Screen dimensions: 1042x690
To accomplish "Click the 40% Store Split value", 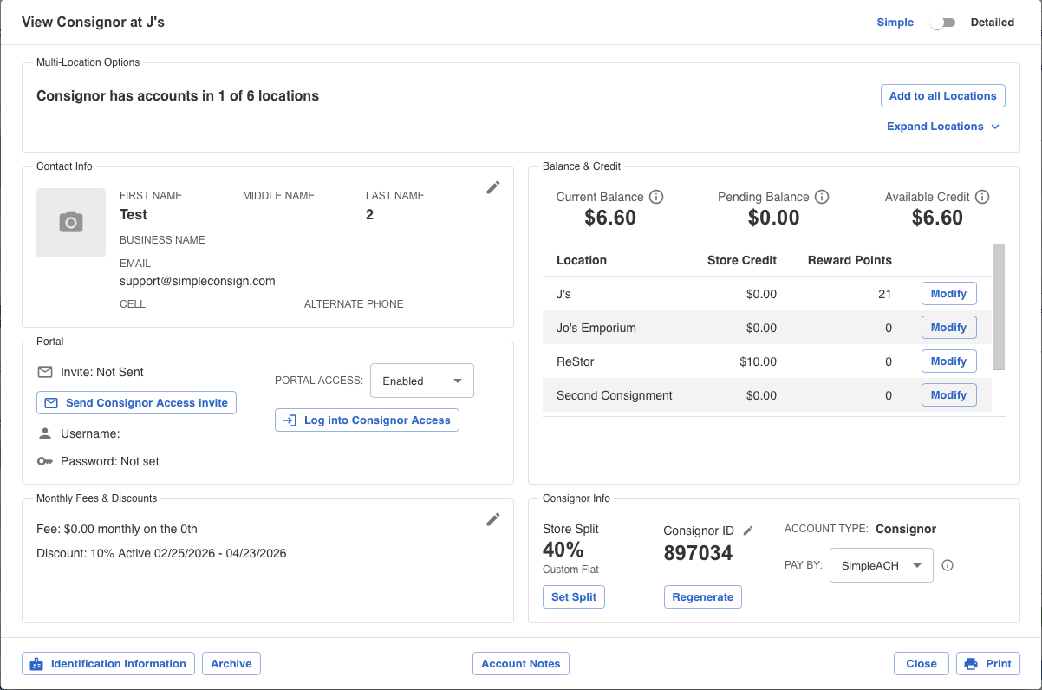I will click(x=563, y=550).
